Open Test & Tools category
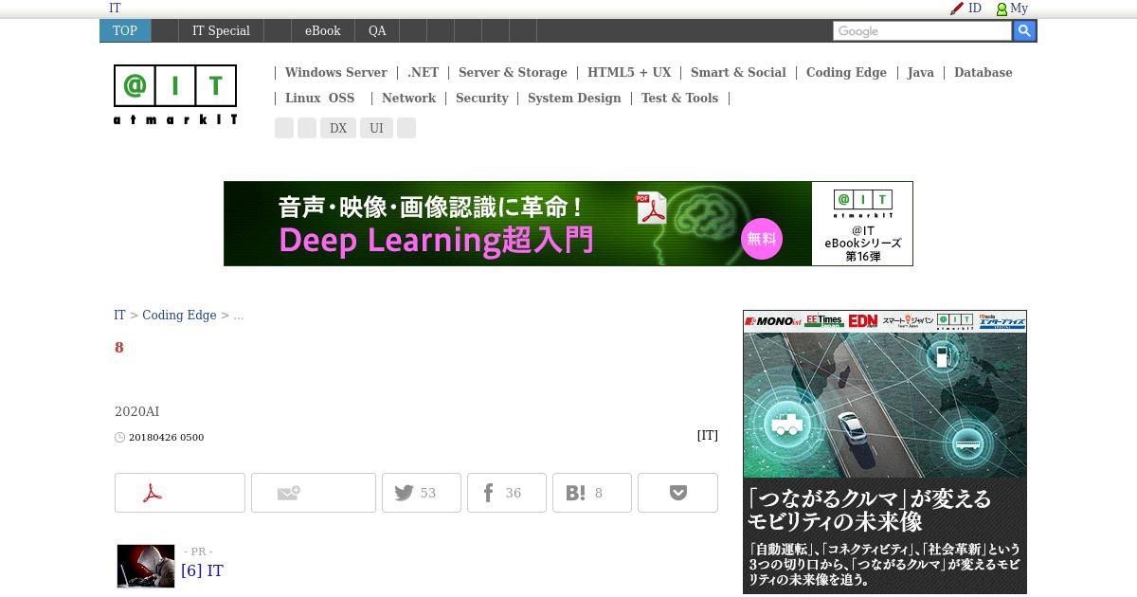 coord(679,99)
